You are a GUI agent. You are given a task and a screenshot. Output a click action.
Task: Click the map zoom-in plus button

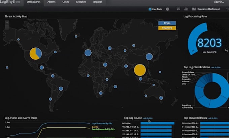pos(7,23)
